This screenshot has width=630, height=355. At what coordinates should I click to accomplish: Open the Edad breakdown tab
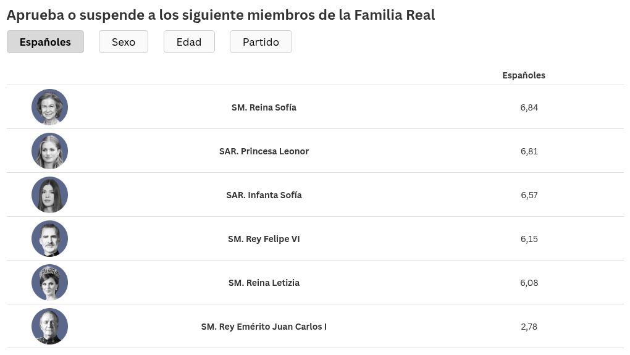pos(189,42)
